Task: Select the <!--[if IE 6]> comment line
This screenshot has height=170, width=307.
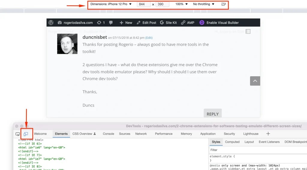Action: (x=30, y=144)
